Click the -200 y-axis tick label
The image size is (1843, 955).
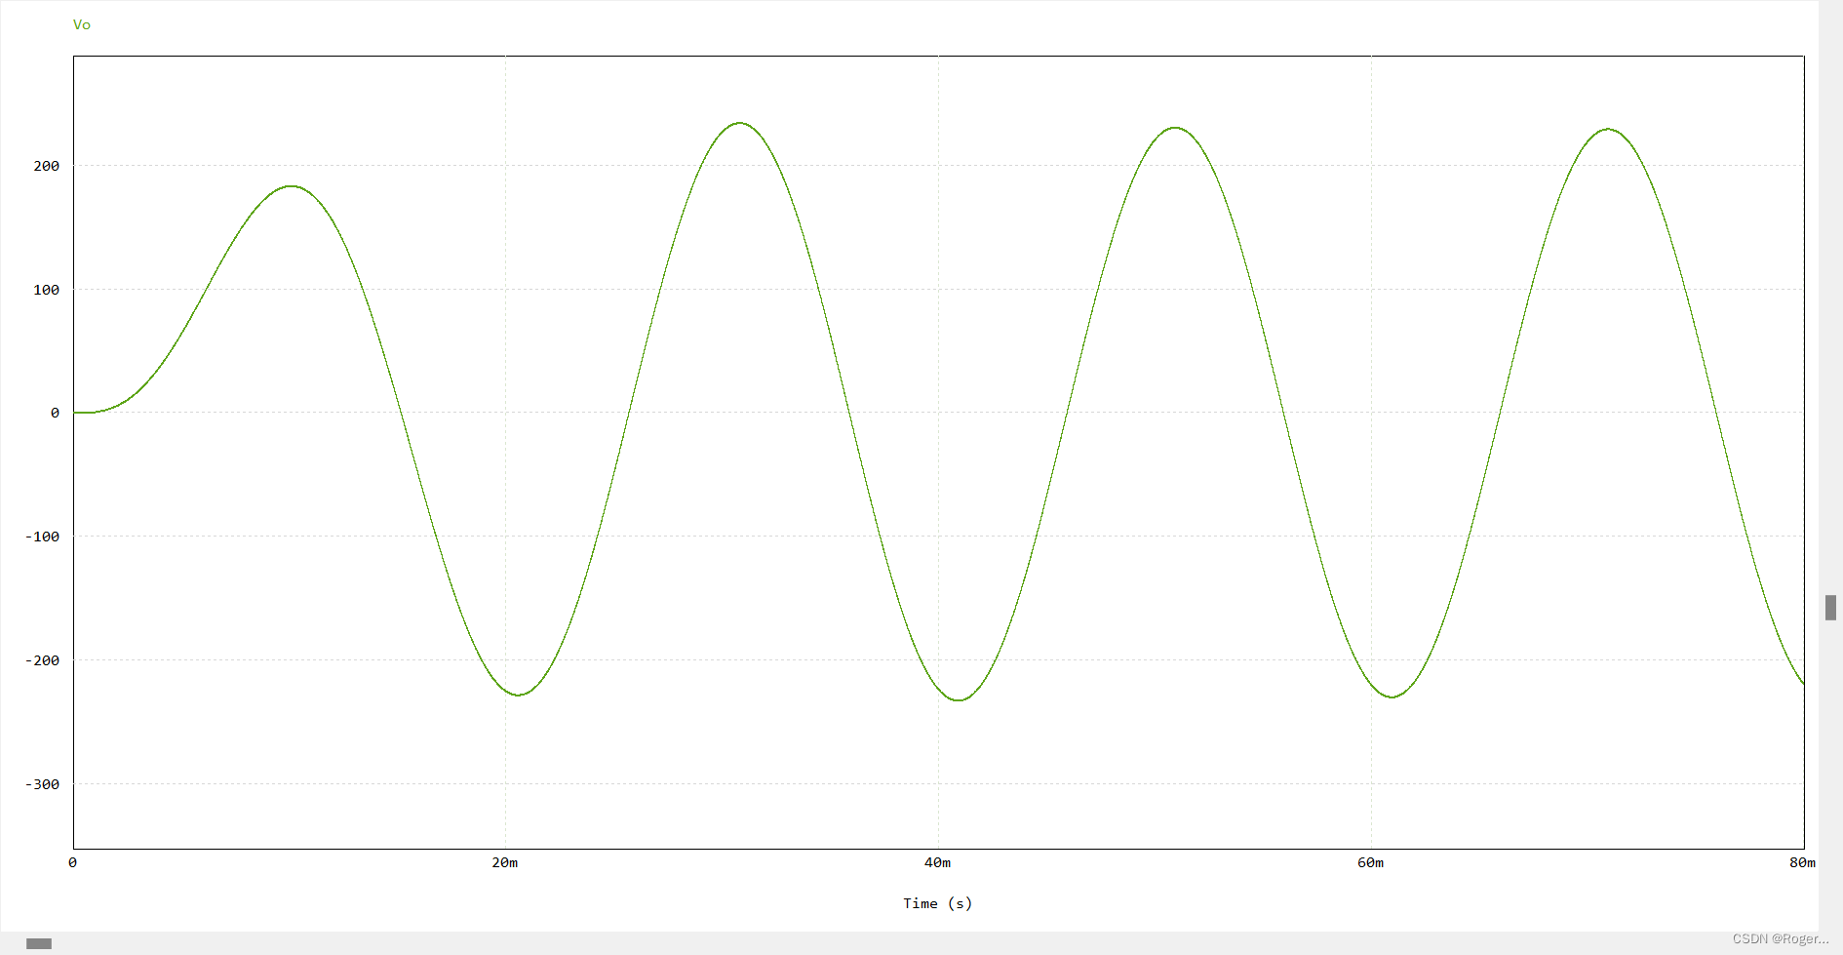[43, 660]
